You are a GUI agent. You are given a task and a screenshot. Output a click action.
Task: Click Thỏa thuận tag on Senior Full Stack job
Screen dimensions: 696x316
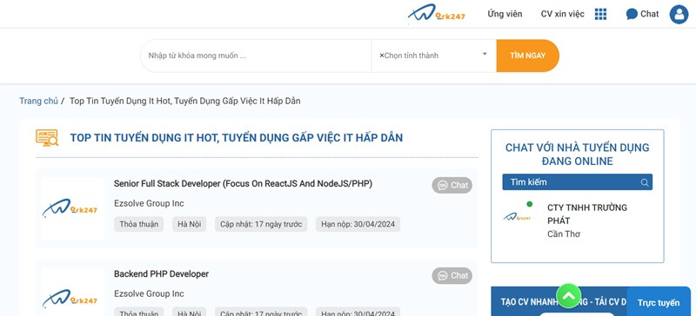pos(139,224)
